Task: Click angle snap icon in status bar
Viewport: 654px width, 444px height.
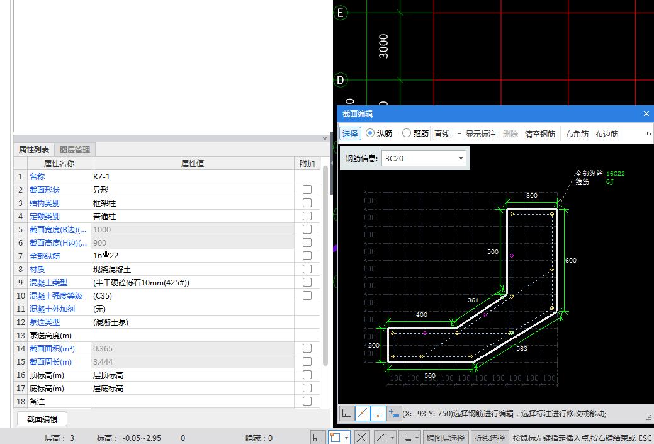Action: [381, 437]
